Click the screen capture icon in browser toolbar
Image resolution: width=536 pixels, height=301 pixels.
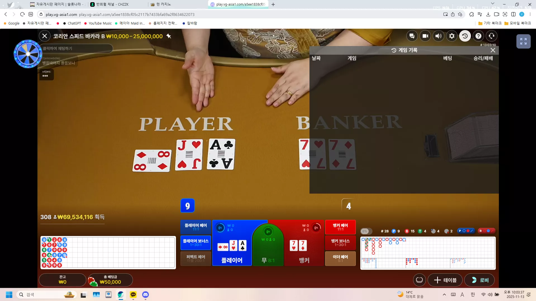[505, 14]
